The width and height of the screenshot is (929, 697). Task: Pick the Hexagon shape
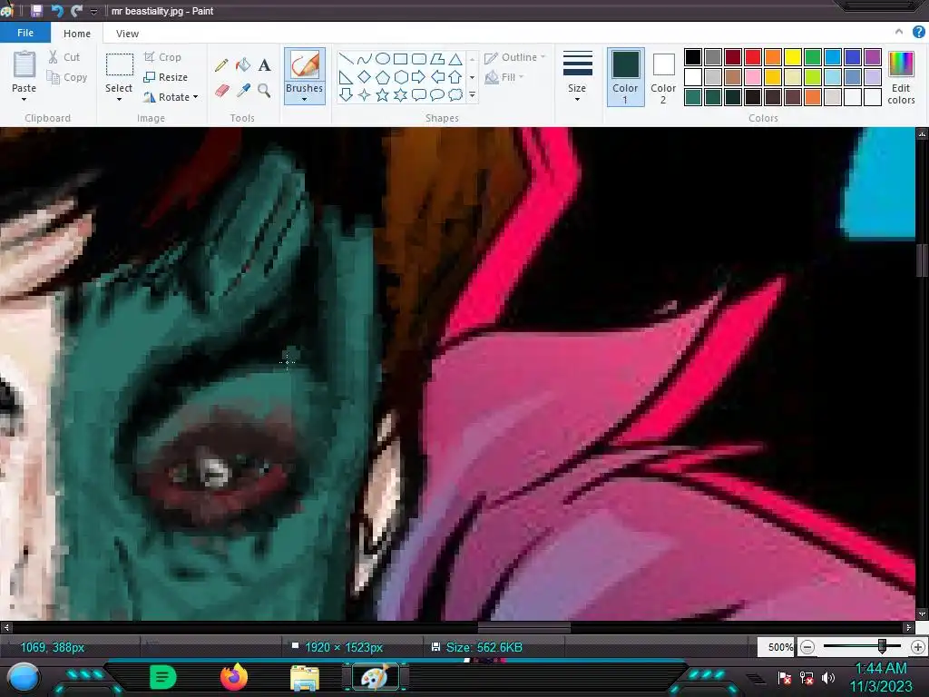400,77
